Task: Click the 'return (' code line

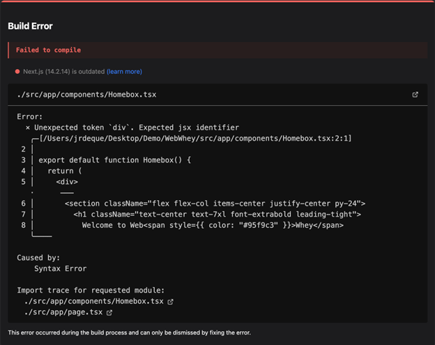Action: tap(65, 171)
